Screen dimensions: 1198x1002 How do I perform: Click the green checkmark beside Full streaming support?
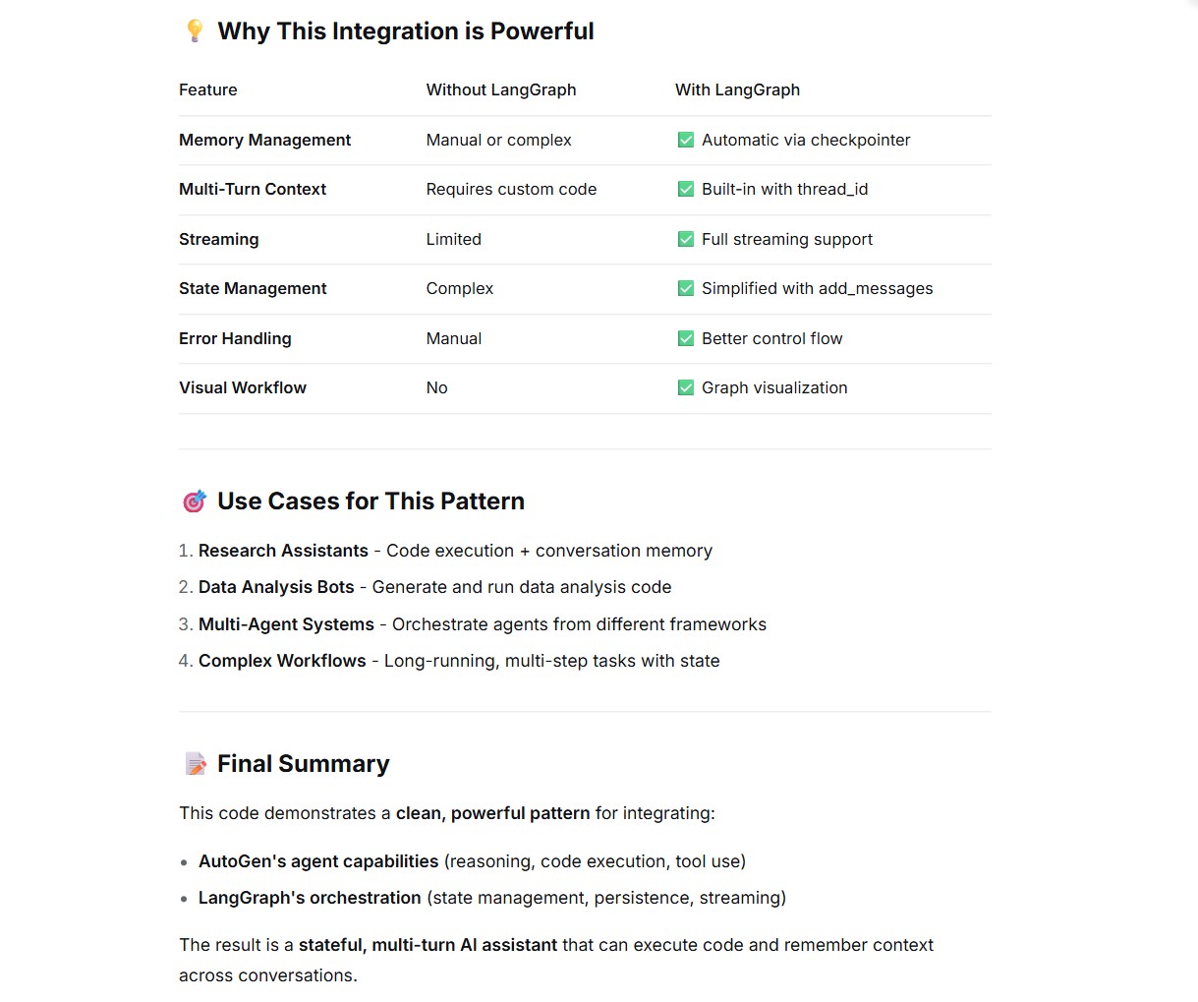[x=686, y=239]
